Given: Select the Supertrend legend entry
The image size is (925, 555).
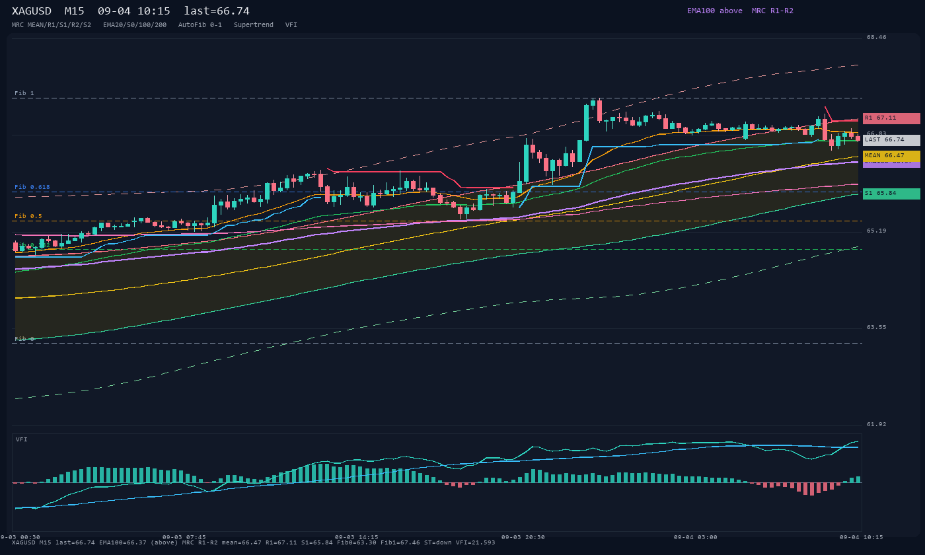Looking at the screenshot, I should tap(254, 25).
